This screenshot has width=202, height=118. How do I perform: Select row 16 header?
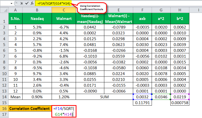[4, 108]
